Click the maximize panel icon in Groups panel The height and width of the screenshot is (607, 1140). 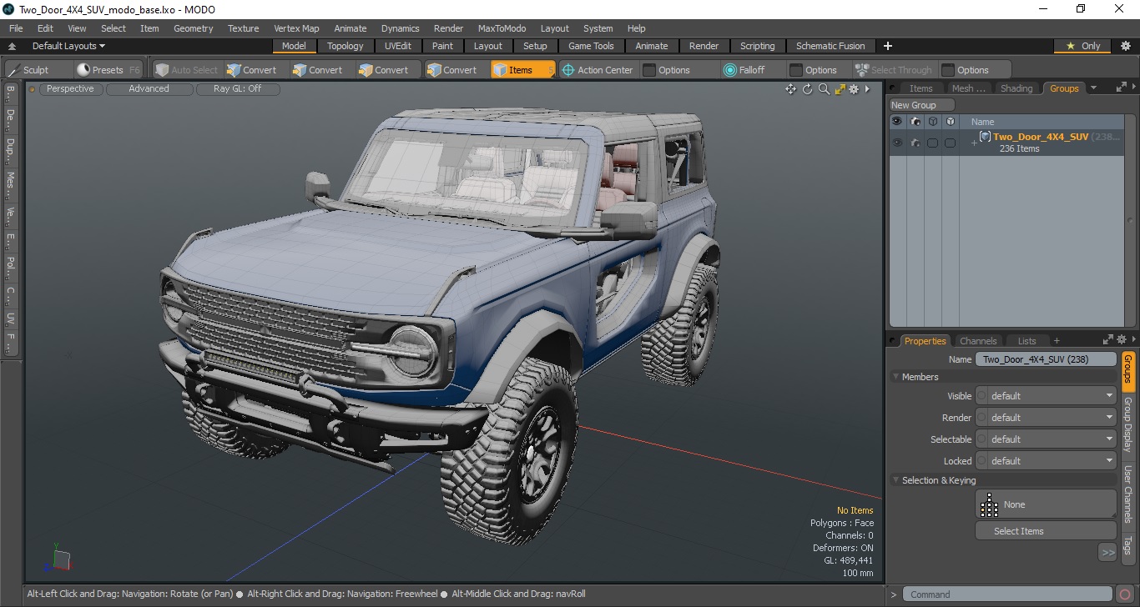coord(1121,88)
